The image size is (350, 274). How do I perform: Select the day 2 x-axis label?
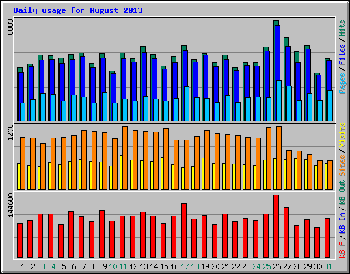point(33,266)
